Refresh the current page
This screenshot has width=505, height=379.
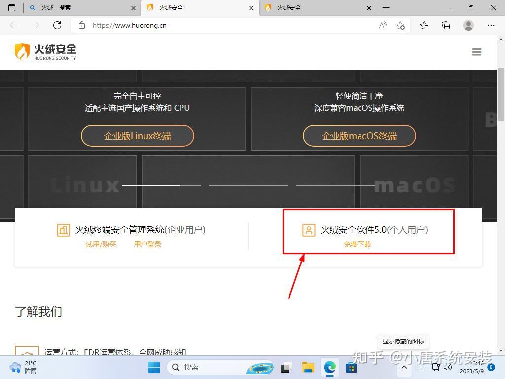pos(57,25)
